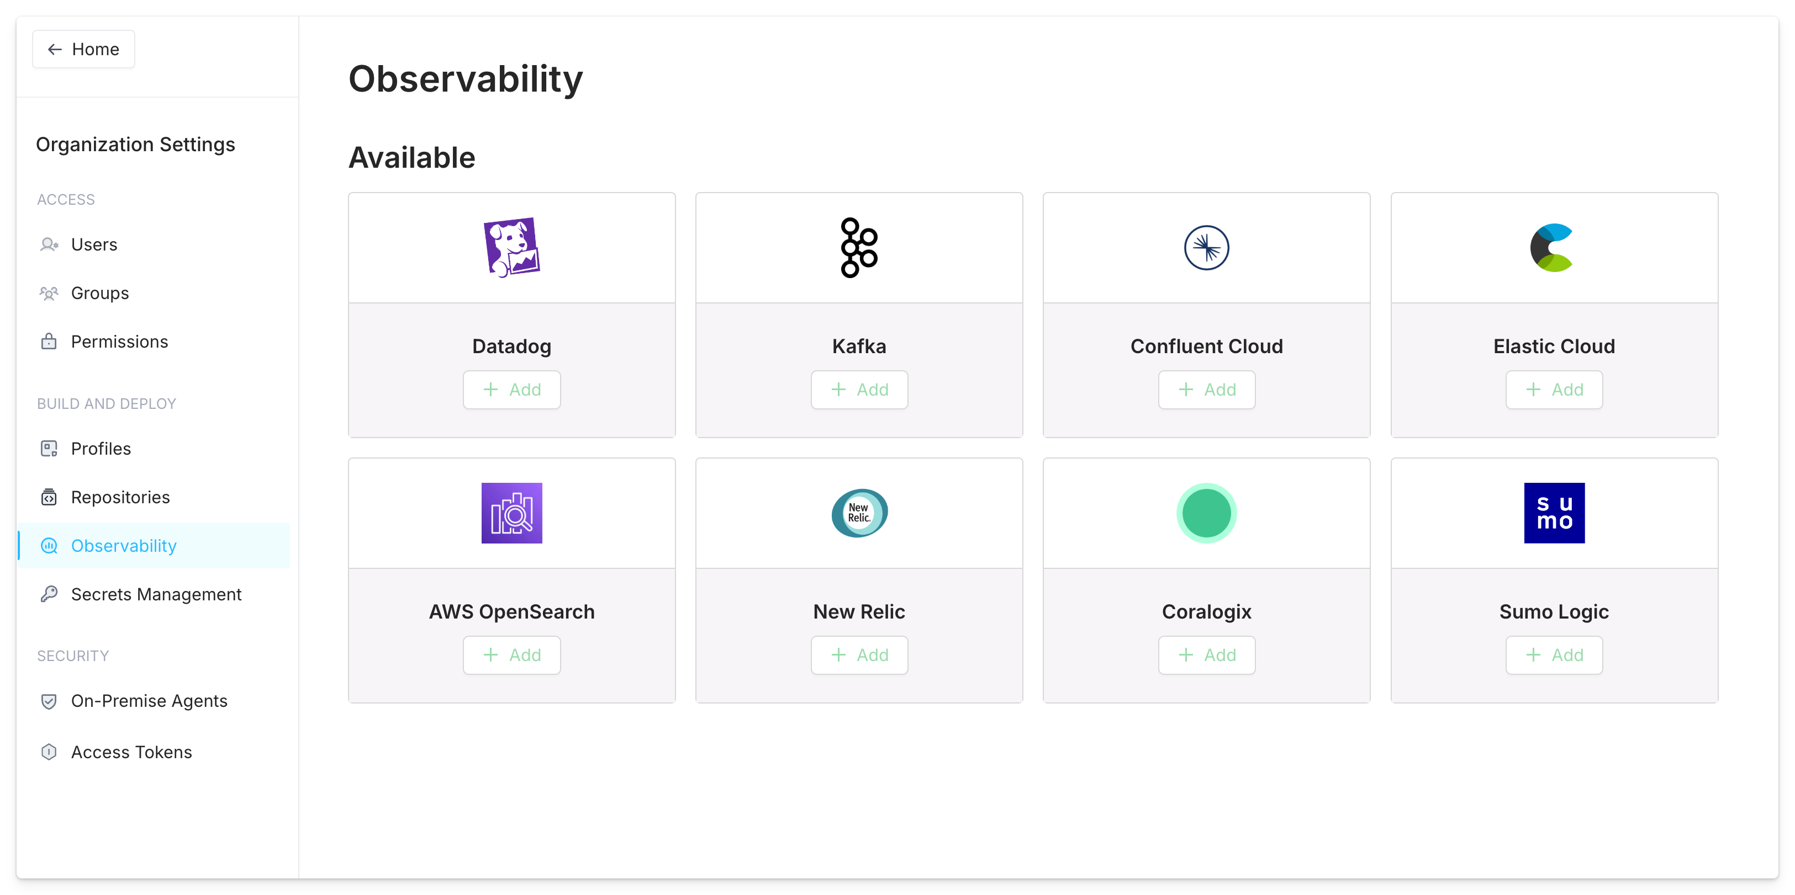Viewport: 1795px width, 895px height.
Task: Add the Elastic Cloud integration
Action: pos(1554,390)
